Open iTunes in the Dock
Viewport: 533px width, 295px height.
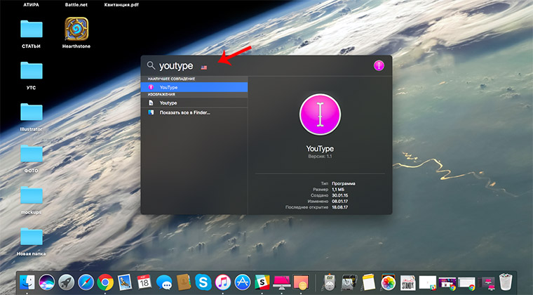click(223, 282)
